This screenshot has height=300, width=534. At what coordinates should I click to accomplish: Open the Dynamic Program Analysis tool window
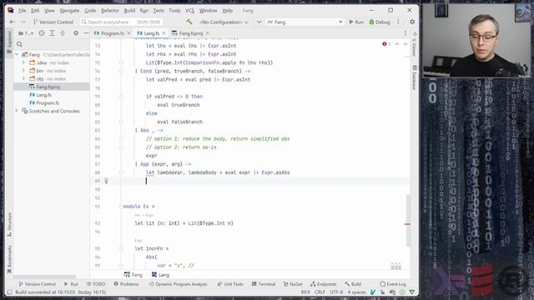(178, 284)
